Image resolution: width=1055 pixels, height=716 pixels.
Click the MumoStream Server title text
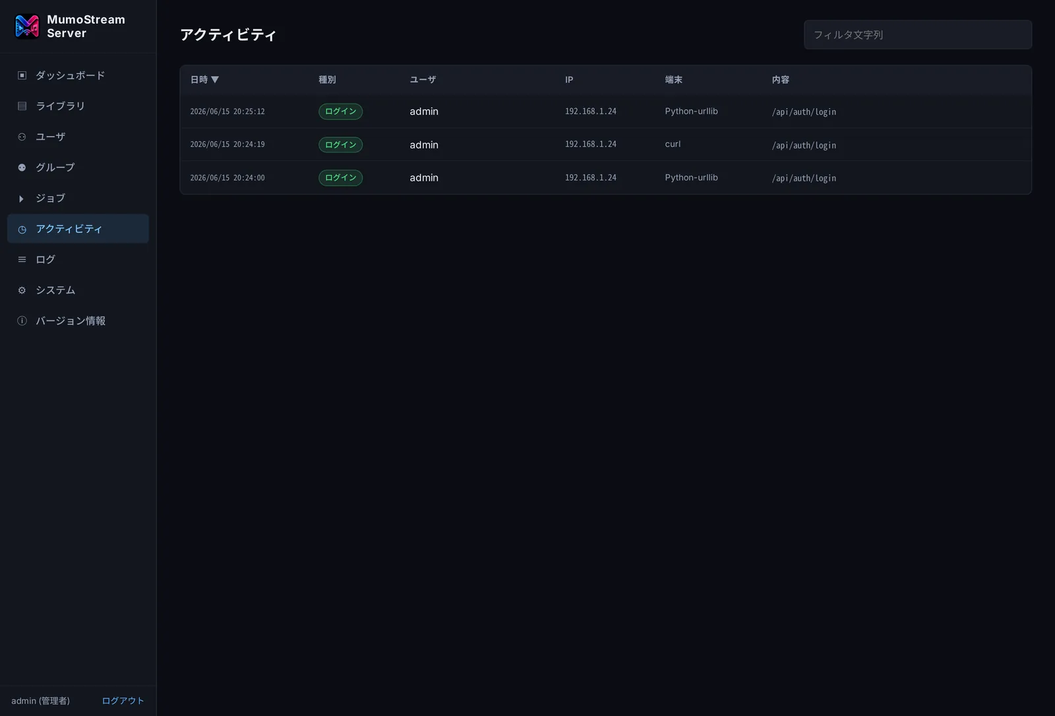86,26
